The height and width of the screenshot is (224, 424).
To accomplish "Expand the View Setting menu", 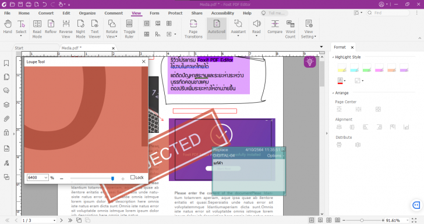I will coord(309,29).
